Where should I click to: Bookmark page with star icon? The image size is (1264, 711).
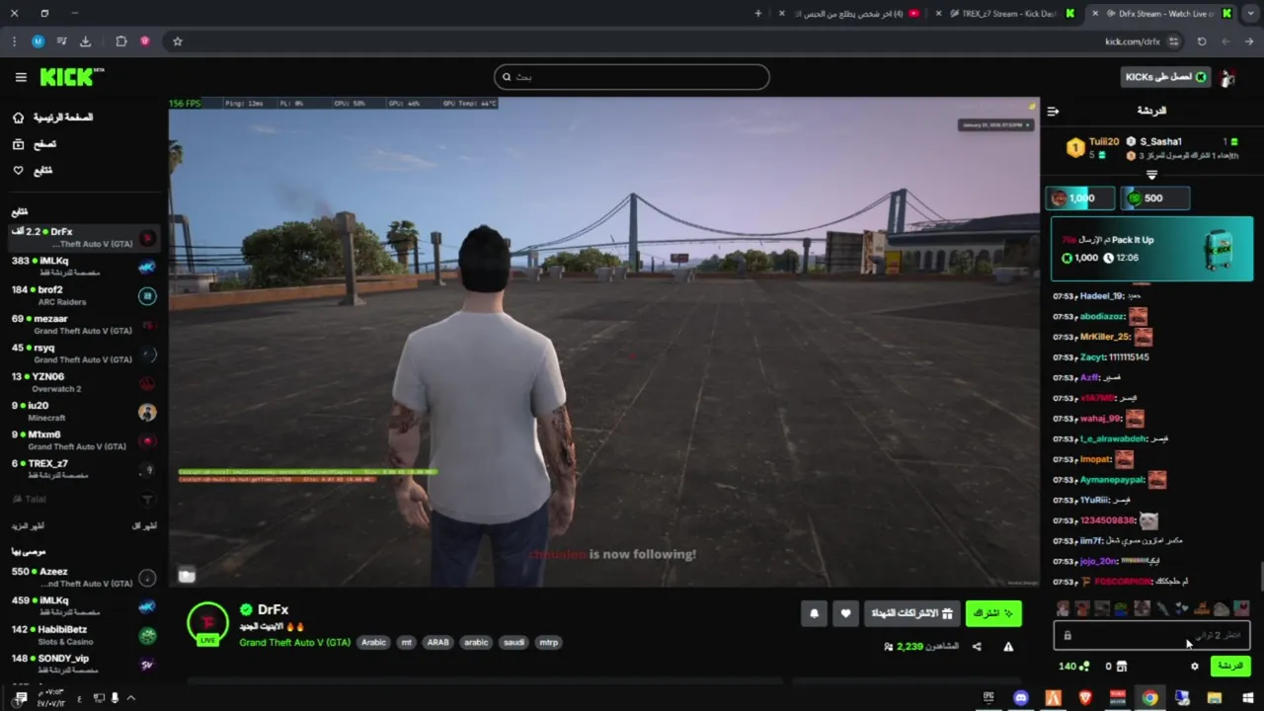(x=178, y=41)
